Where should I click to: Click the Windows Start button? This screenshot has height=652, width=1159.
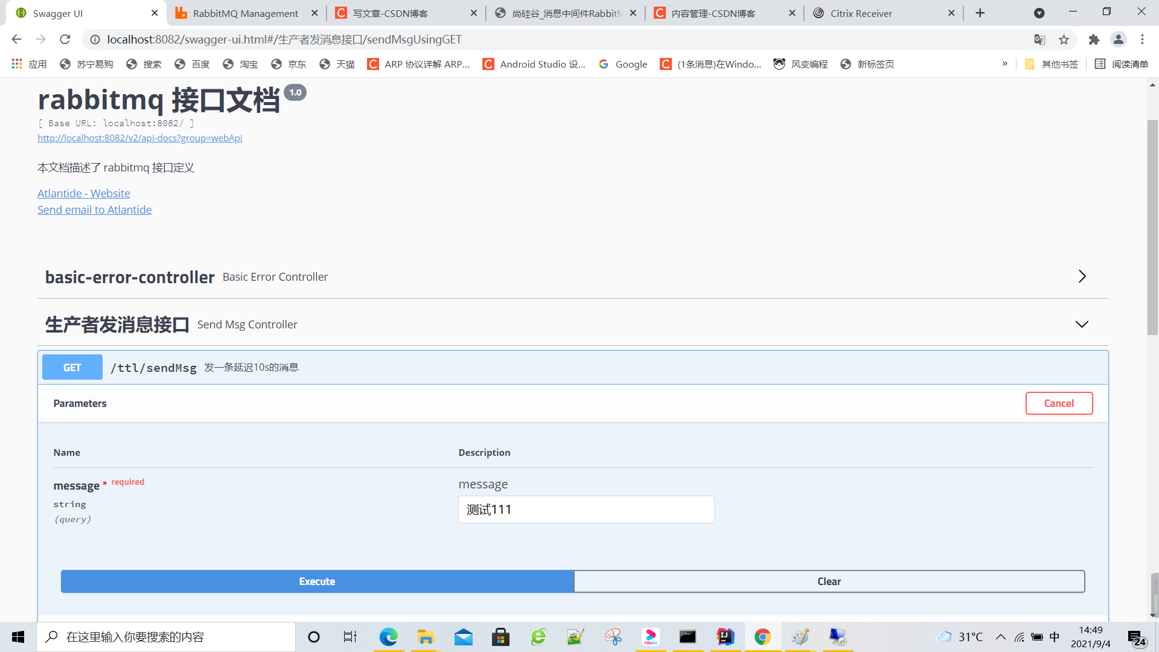(18, 637)
